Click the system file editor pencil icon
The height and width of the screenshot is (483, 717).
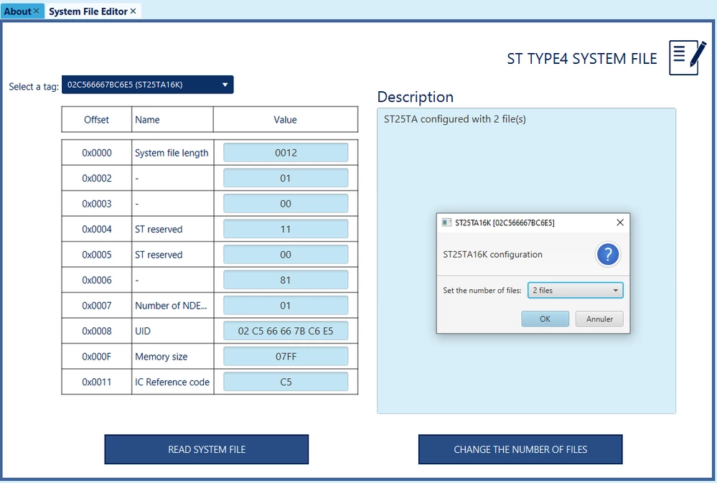pyautogui.click(x=688, y=57)
